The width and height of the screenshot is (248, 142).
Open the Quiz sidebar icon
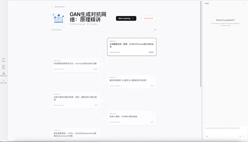coord(3,67)
